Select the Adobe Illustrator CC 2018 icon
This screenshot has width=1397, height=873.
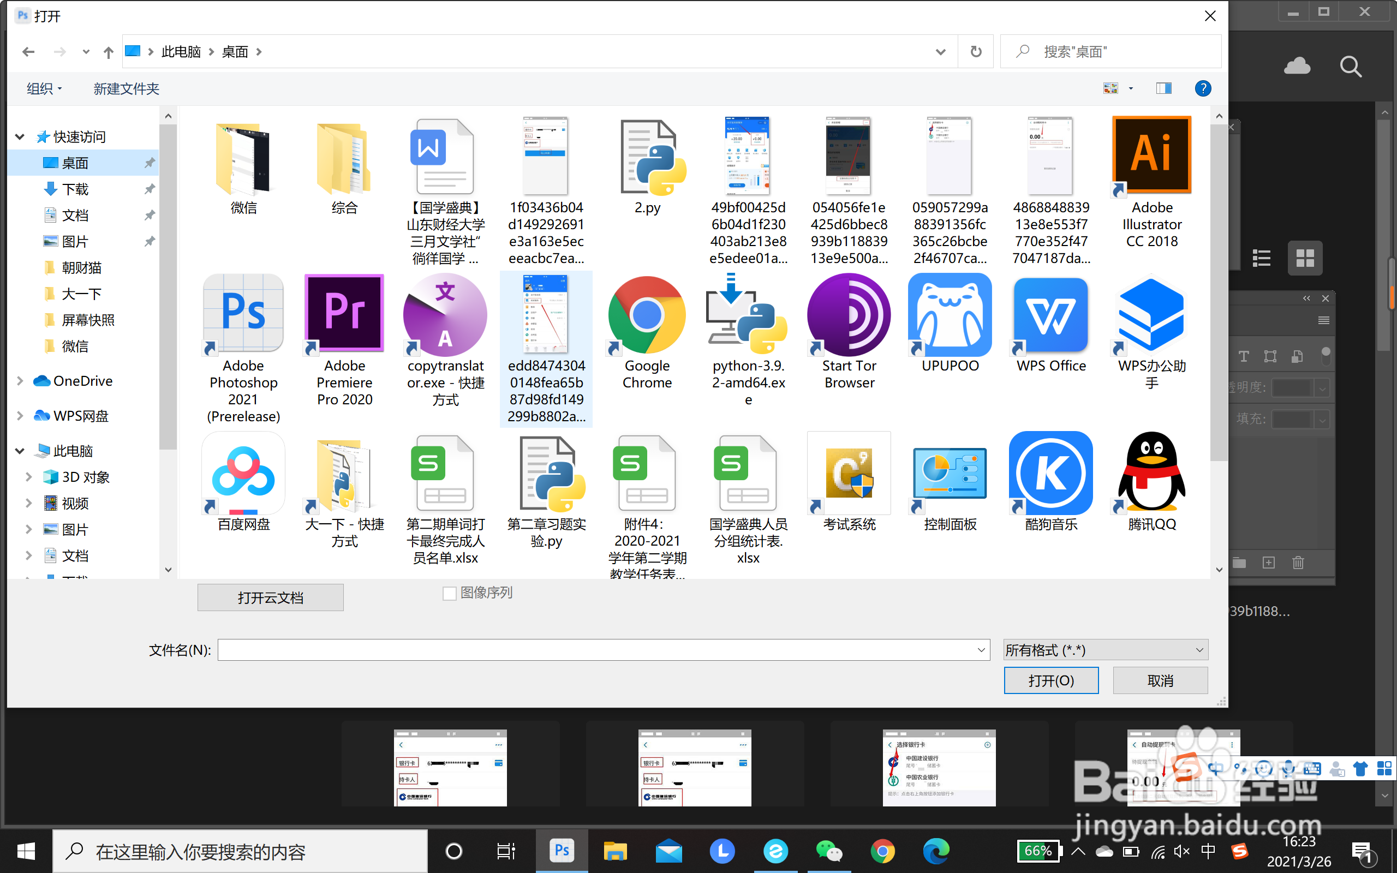pyautogui.click(x=1151, y=155)
